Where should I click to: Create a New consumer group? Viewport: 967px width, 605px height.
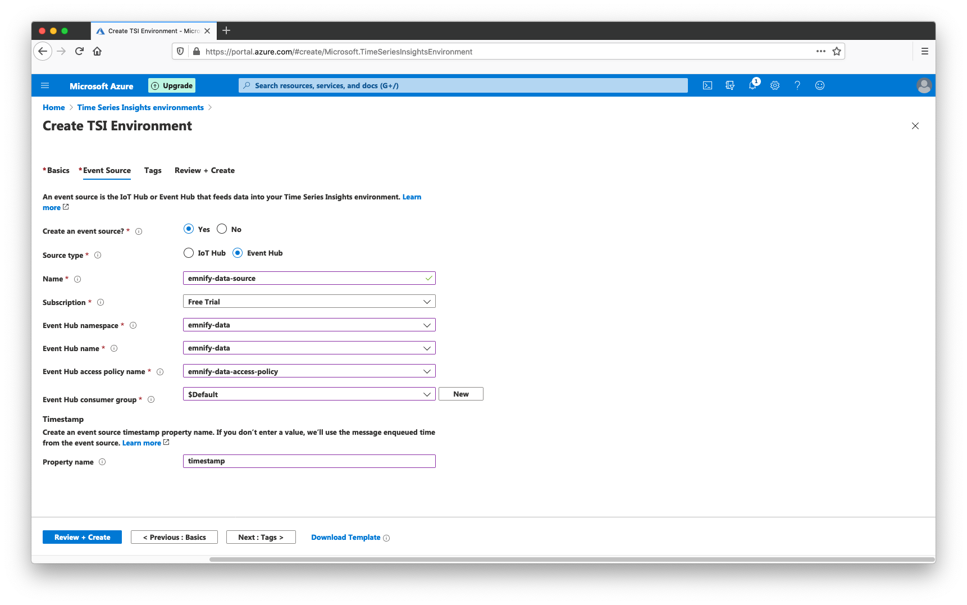tap(461, 394)
